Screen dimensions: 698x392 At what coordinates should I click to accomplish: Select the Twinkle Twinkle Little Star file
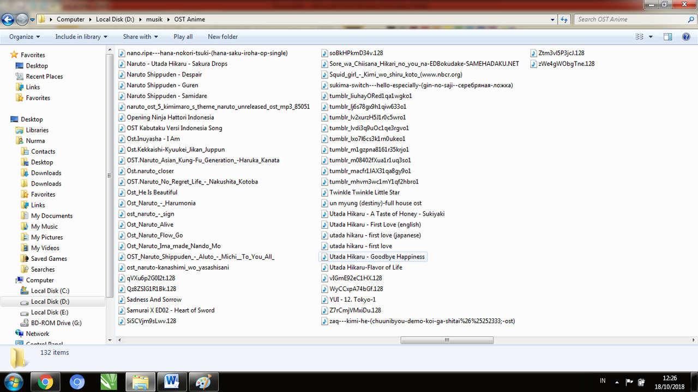point(364,192)
